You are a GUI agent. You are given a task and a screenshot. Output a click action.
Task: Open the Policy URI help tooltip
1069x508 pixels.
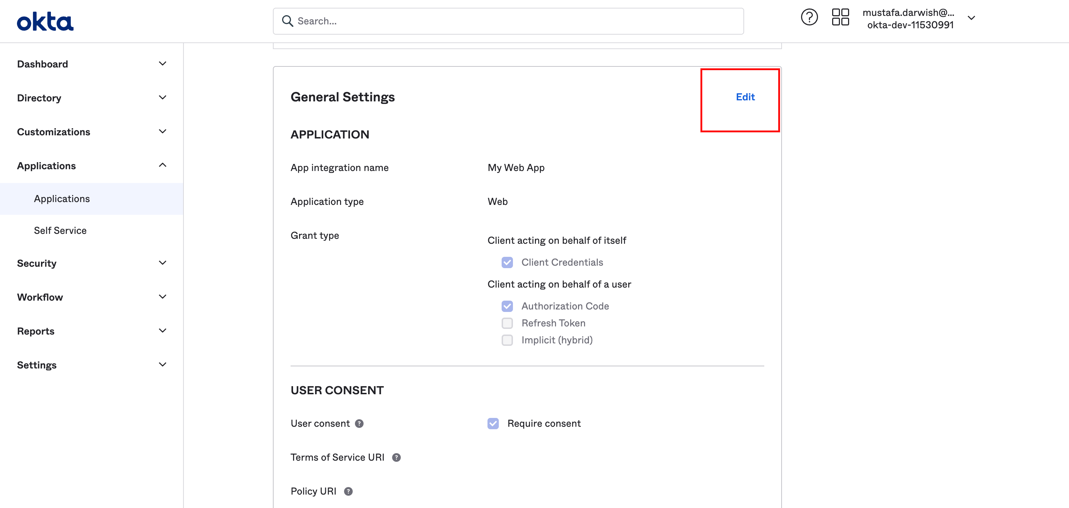coord(348,491)
